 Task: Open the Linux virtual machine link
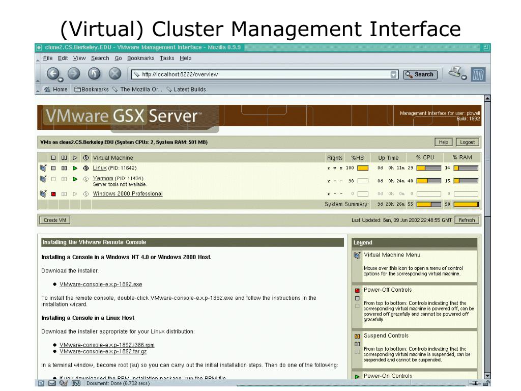point(100,168)
